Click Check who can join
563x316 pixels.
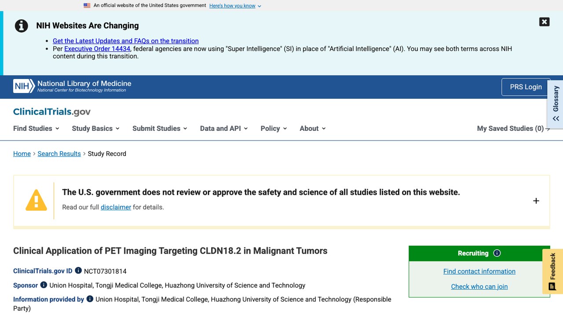(x=479, y=287)
